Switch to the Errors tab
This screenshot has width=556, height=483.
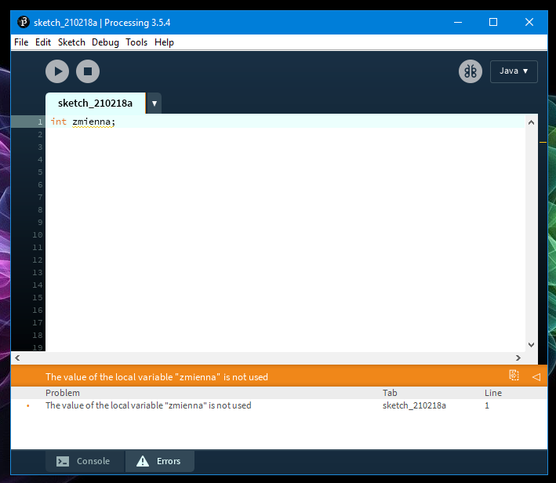pyautogui.click(x=159, y=461)
